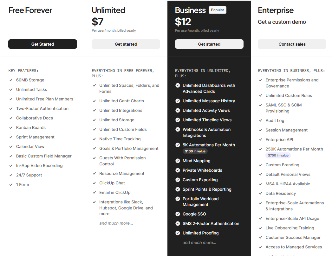
Task: Click checkmark beside 24/7 Support
Action: pos(11,175)
